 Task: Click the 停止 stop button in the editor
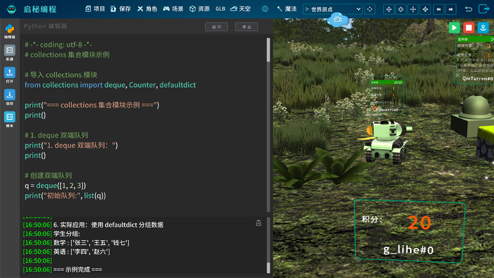click(246, 27)
